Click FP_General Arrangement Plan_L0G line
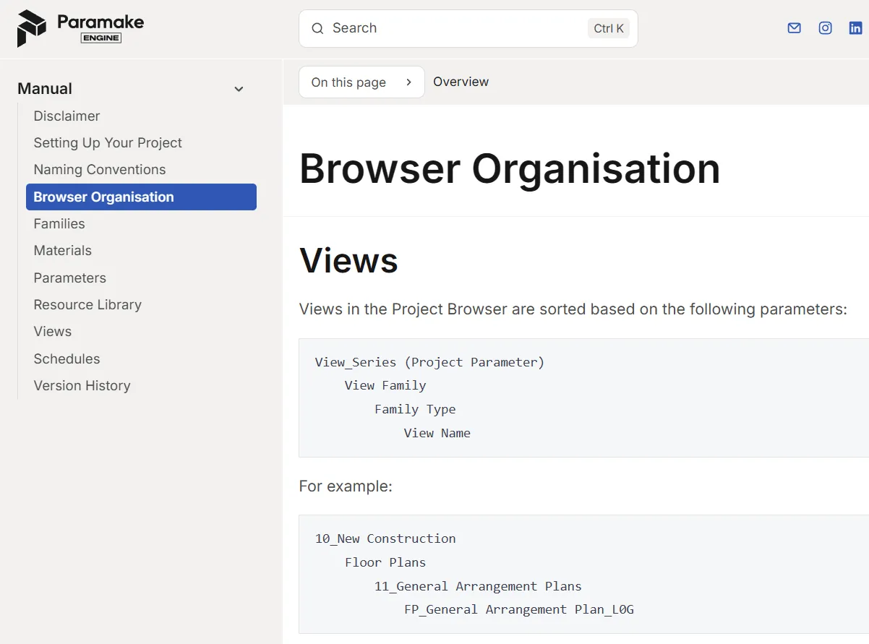869x644 pixels. click(x=519, y=610)
